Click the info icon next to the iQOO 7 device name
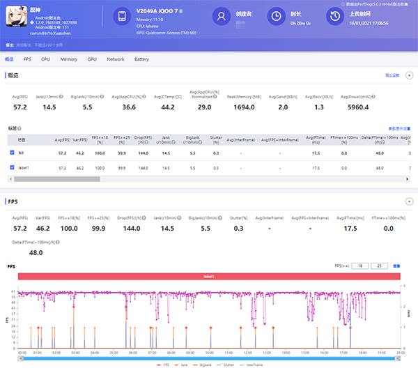The width and height of the screenshot is (418, 368). tap(180, 12)
